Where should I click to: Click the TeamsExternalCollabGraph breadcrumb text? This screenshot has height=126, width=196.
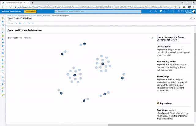tap(60, 15)
